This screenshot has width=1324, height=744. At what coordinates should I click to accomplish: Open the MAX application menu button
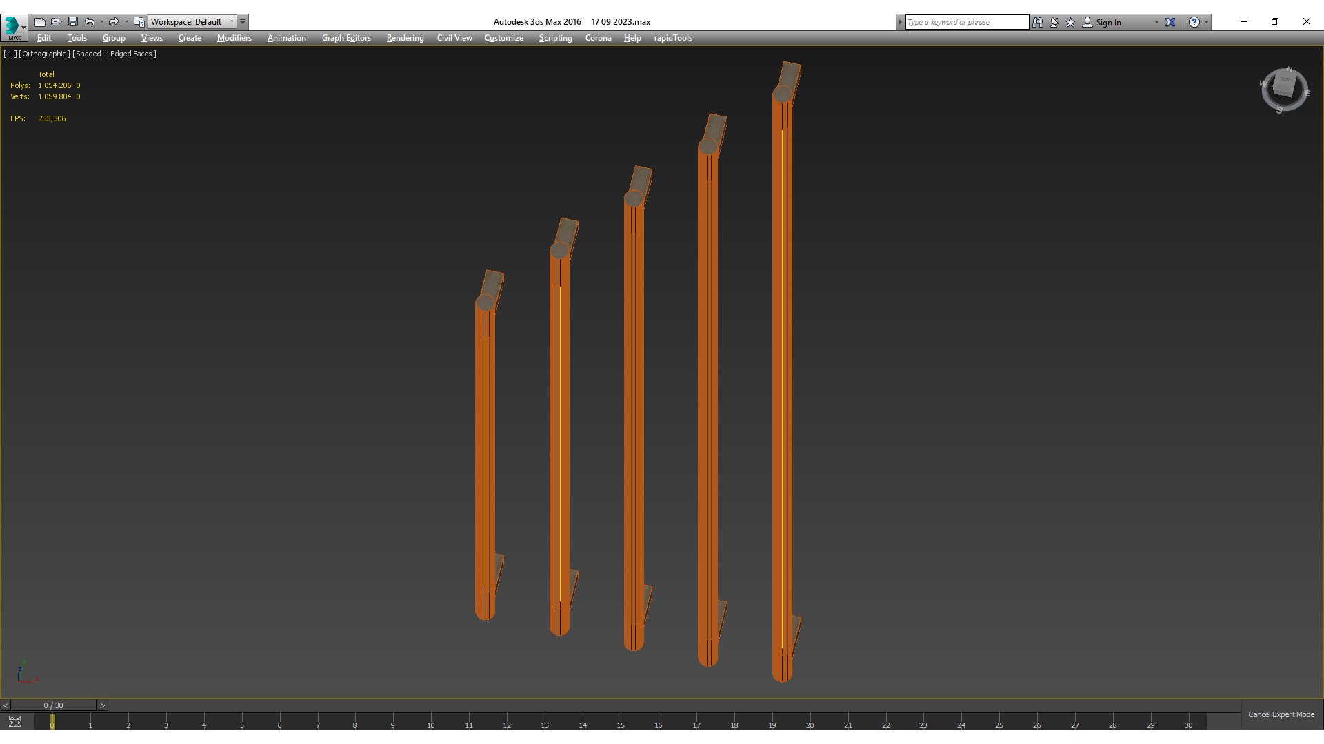click(x=14, y=28)
